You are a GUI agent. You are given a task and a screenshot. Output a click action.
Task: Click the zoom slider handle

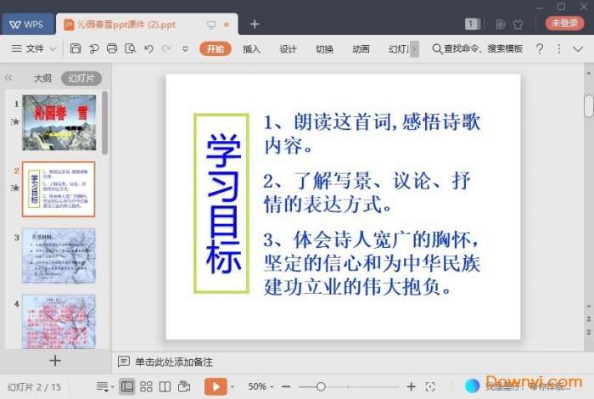(x=321, y=386)
